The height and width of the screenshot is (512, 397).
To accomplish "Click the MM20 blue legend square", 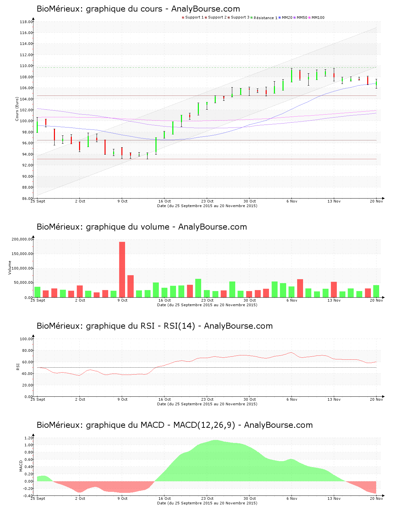I will 280,18.
